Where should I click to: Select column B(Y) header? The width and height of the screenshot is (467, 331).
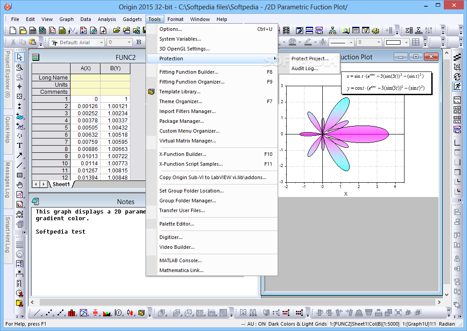tap(115, 68)
